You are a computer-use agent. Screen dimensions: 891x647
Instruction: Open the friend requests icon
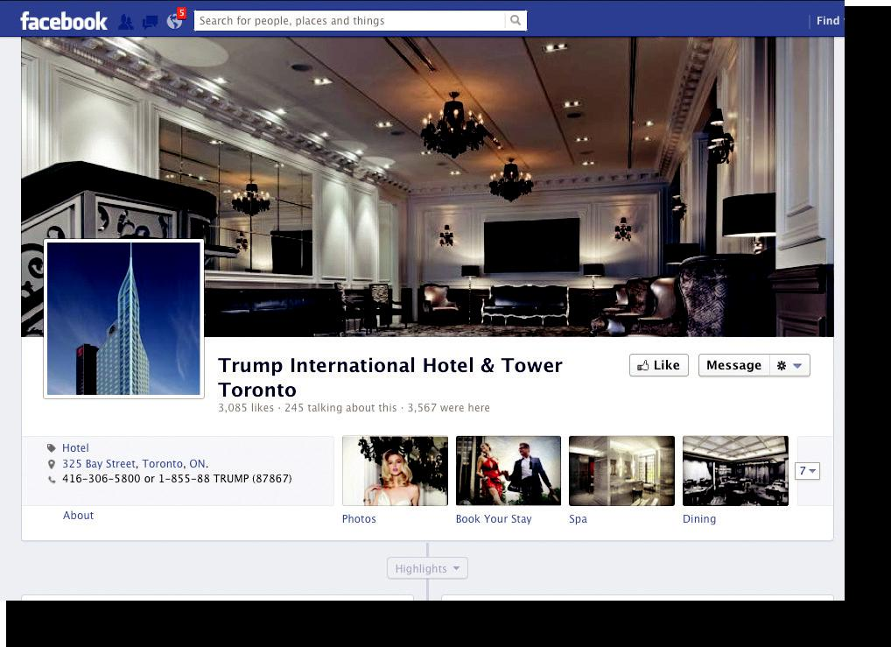click(126, 22)
